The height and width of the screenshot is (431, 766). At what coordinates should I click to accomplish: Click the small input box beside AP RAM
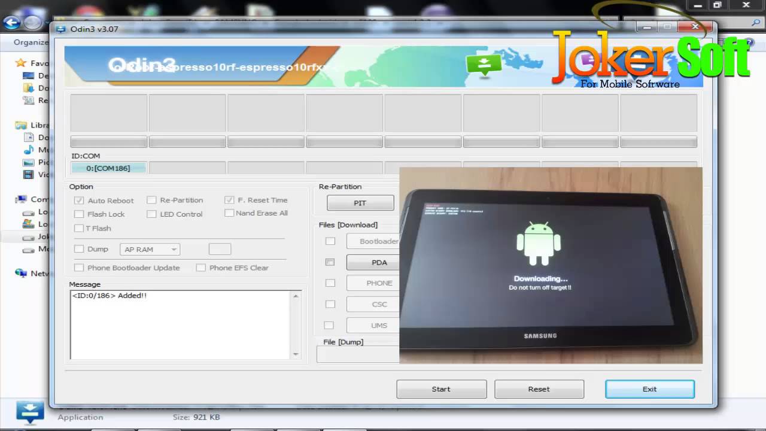pyautogui.click(x=220, y=249)
